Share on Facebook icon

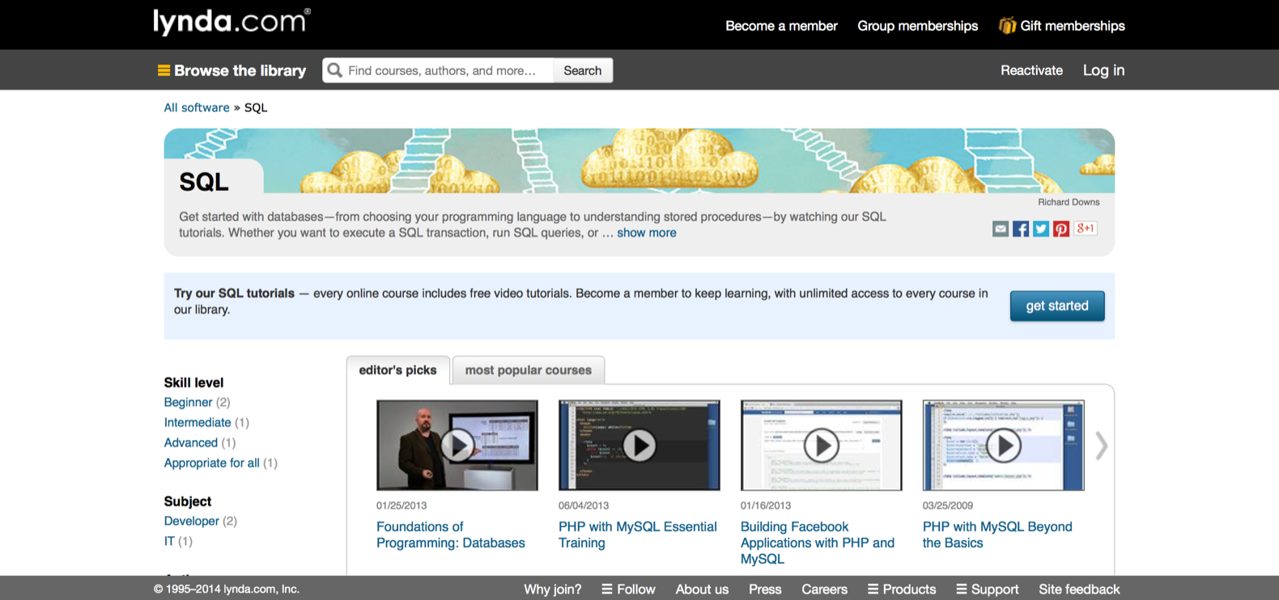coord(1021,229)
